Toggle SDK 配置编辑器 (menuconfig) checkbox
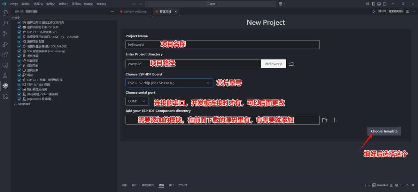Viewport: 418px width, 192px height. coord(20,51)
